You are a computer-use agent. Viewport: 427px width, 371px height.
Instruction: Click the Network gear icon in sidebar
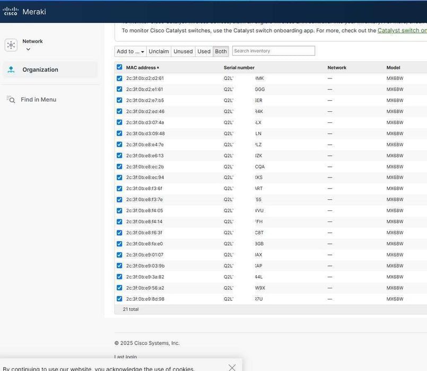[x=11, y=45]
